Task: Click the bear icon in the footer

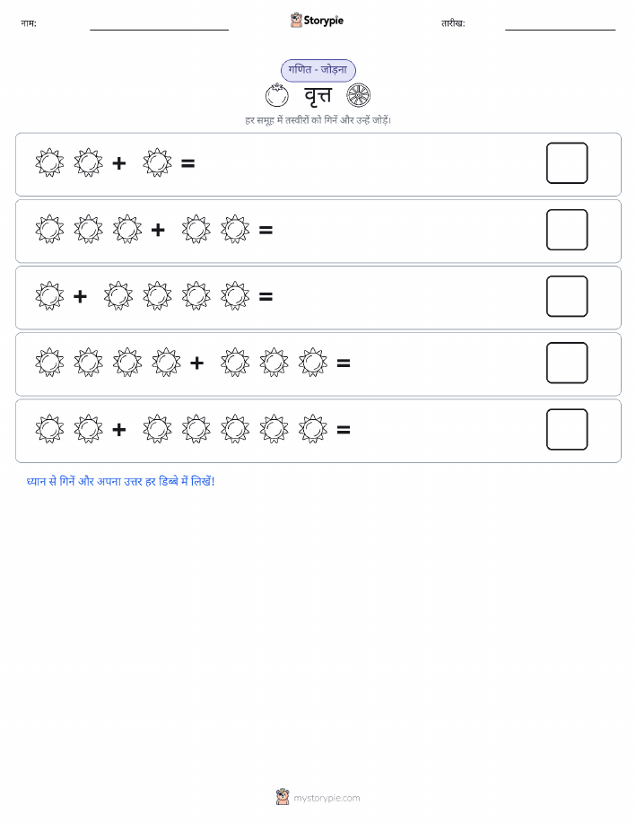Action: [283, 797]
